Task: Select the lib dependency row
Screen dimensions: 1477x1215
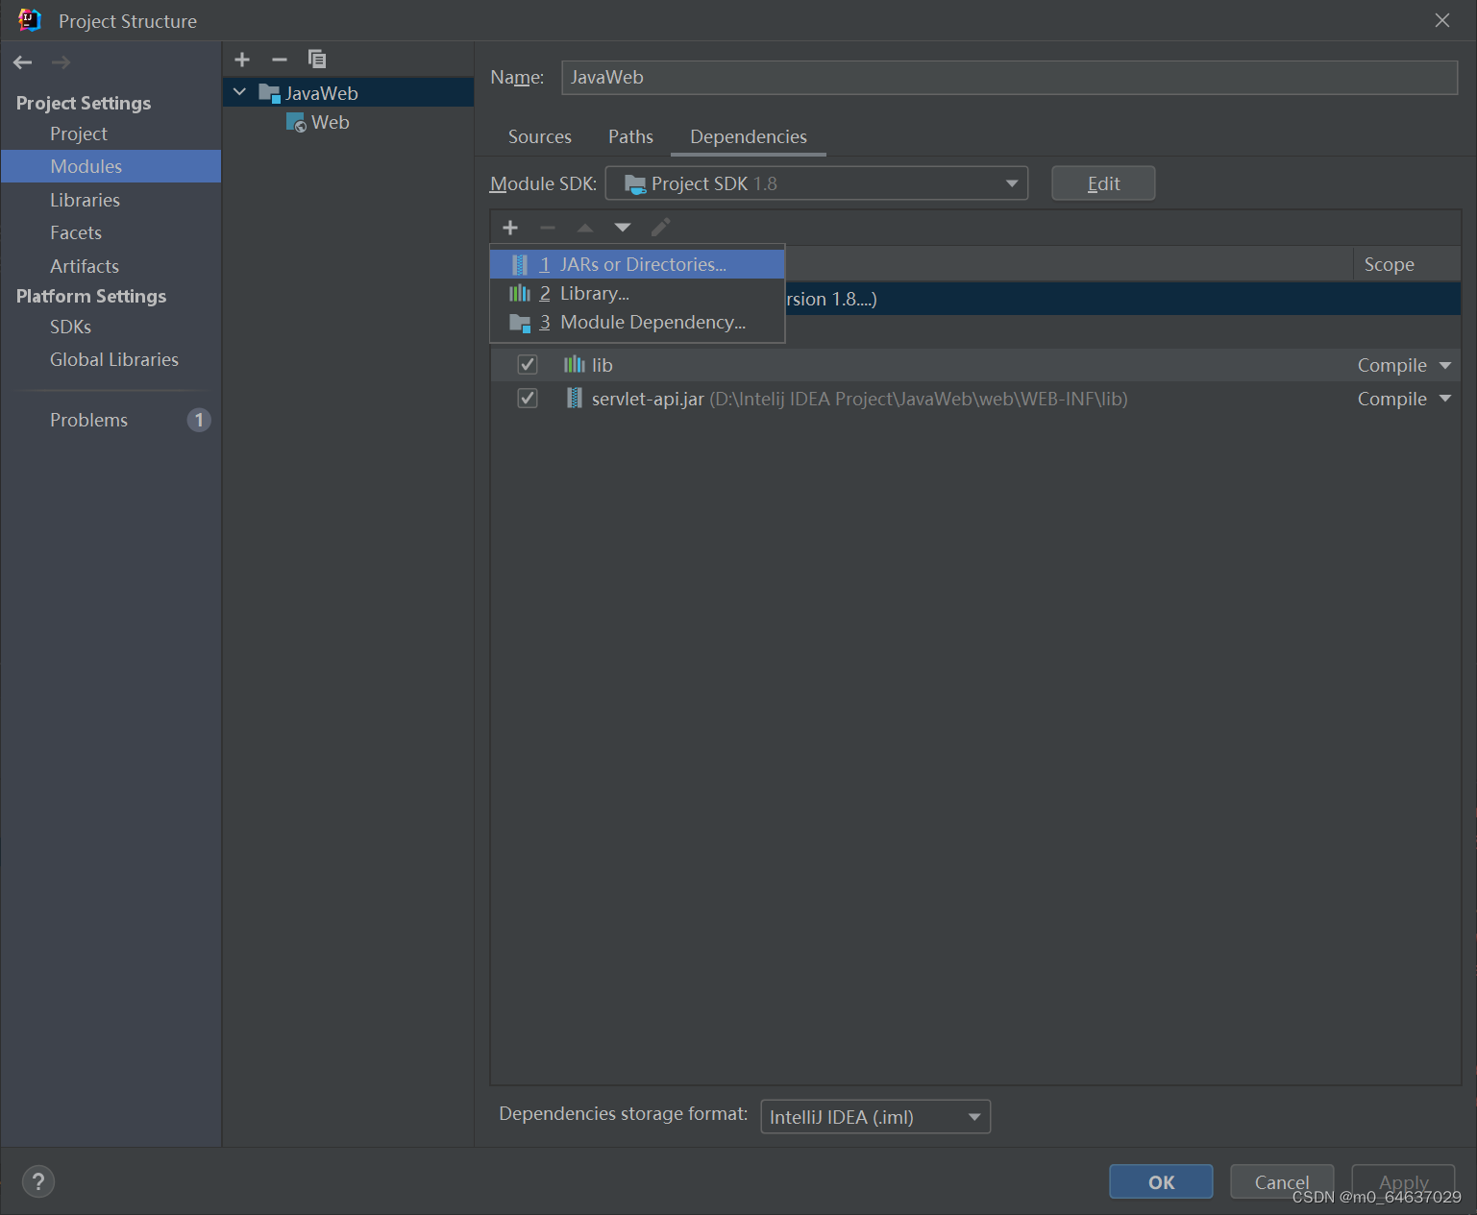Action: (975, 365)
